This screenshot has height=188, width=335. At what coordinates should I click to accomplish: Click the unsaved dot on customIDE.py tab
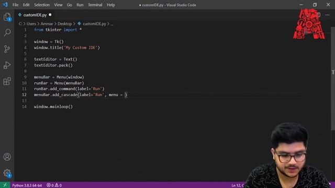tap(50, 15)
